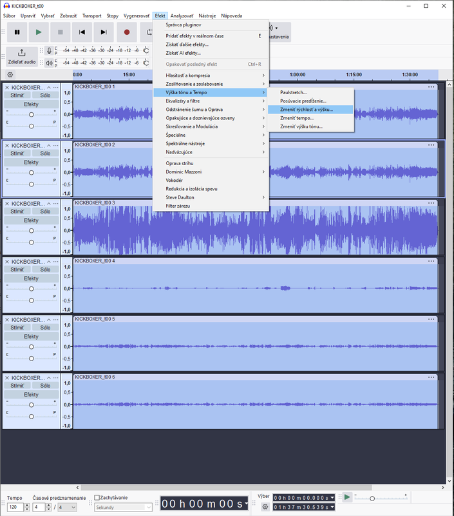Viewport: 454px width, 516px height.
Task: Click the 1:15:00 timeline marker
Action: [x=354, y=75]
